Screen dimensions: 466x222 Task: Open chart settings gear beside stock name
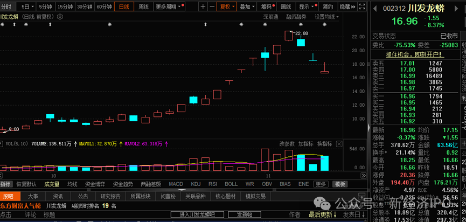pos(57,17)
